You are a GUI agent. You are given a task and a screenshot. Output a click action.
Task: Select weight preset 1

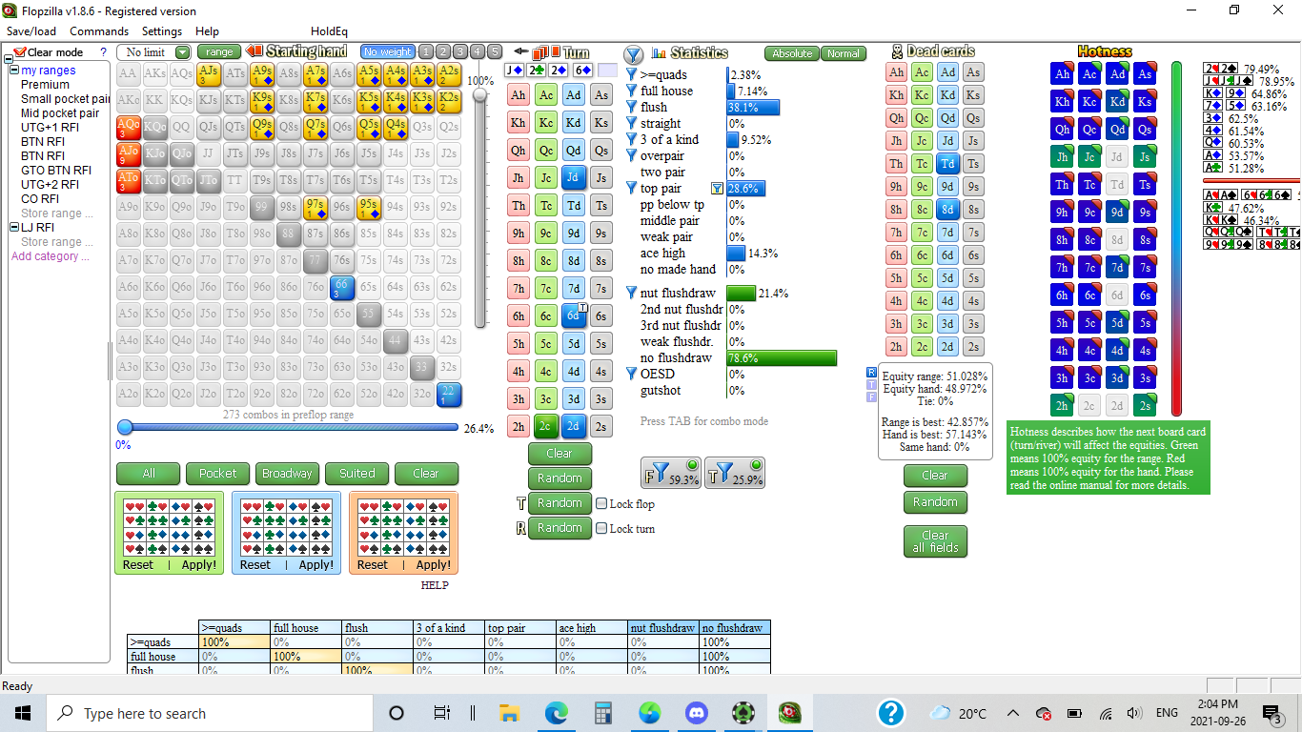click(x=426, y=51)
